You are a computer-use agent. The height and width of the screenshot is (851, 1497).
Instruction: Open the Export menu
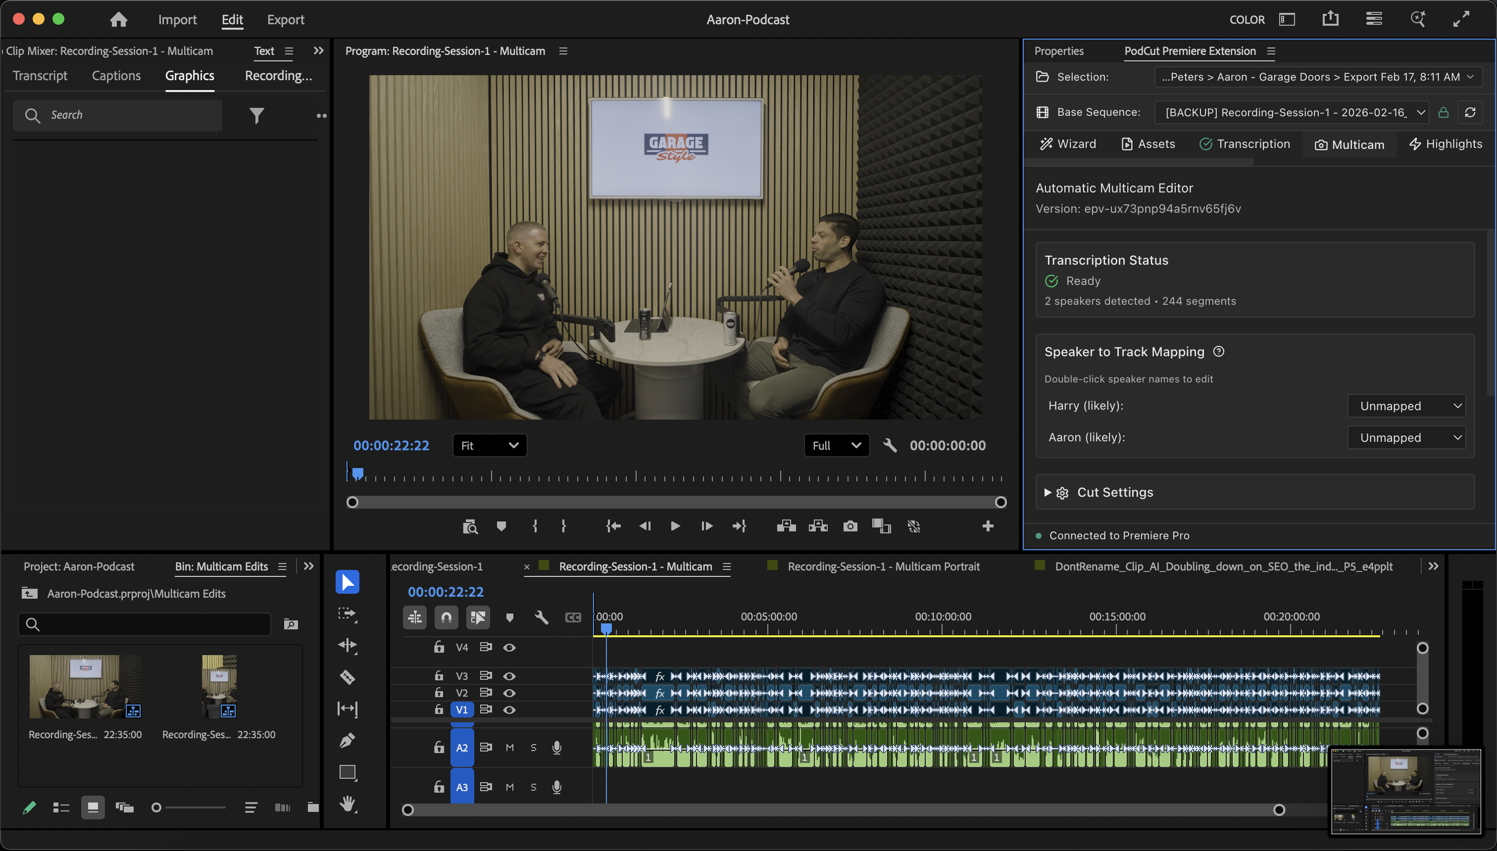click(285, 19)
